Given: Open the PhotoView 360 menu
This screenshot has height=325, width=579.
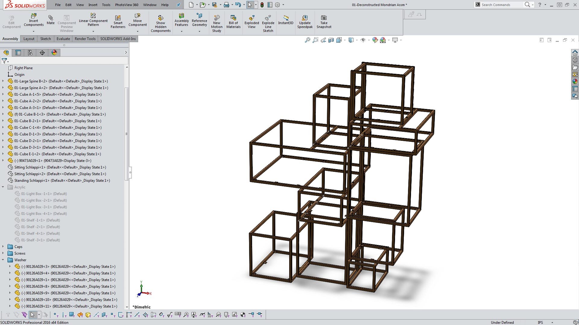Looking at the screenshot, I should (x=127, y=5).
